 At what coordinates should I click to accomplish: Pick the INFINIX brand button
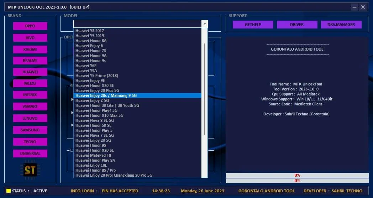30,95
